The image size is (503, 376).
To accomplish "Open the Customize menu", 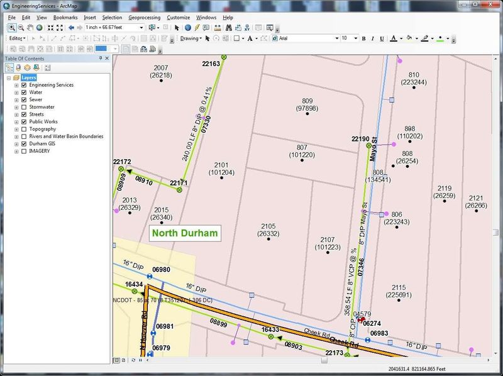I will point(179,18).
